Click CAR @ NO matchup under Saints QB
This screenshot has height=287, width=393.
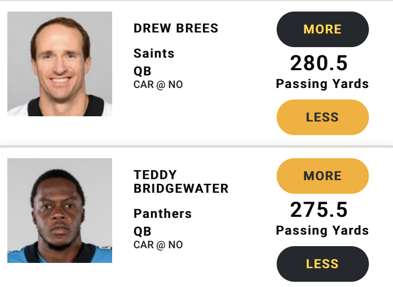coord(158,85)
